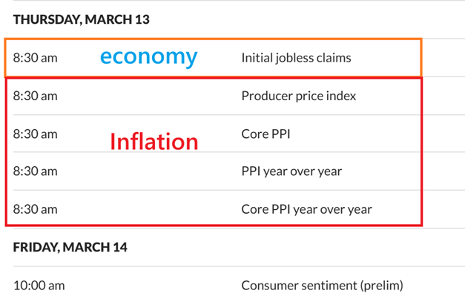Click the blue 'economy' annotation label

tap(149, 56)
